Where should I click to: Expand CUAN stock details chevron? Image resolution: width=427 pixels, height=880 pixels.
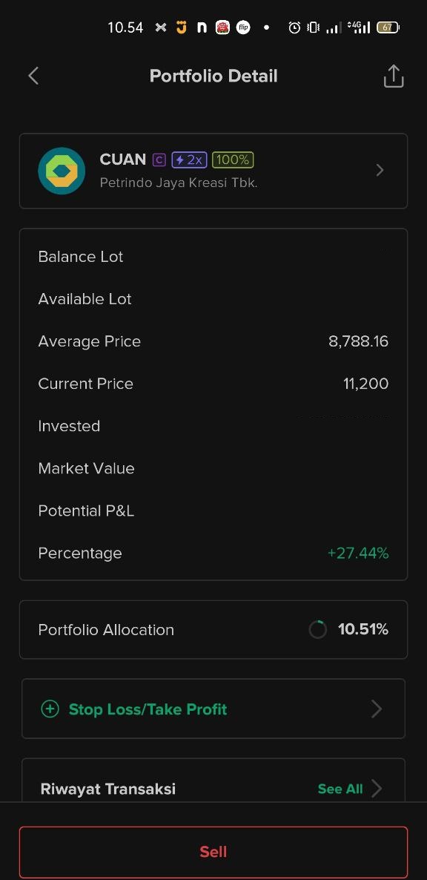click(x=380, y=170)
